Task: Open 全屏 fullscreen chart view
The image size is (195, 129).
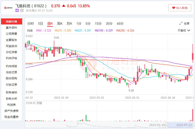Action: coord(184,23)
